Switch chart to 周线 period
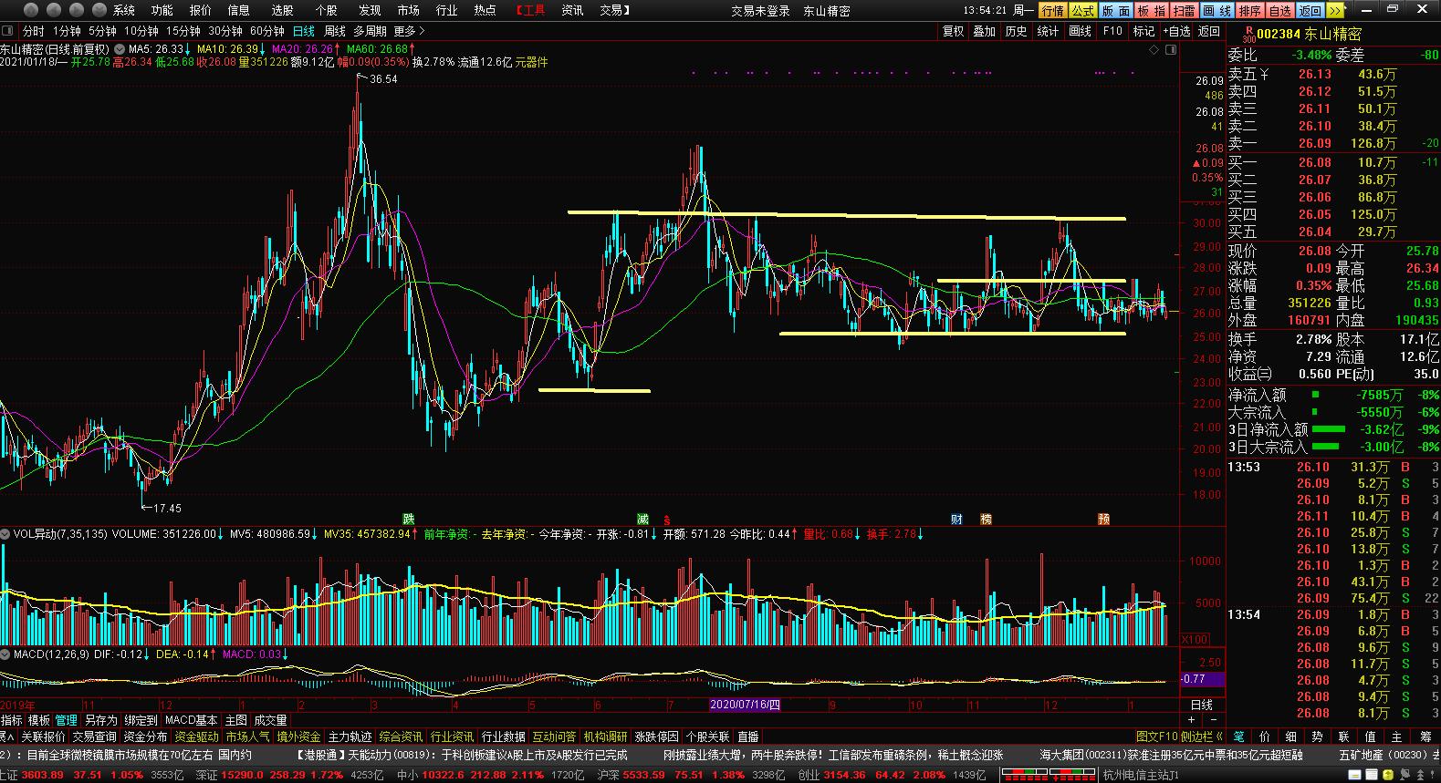 point(335,31)
